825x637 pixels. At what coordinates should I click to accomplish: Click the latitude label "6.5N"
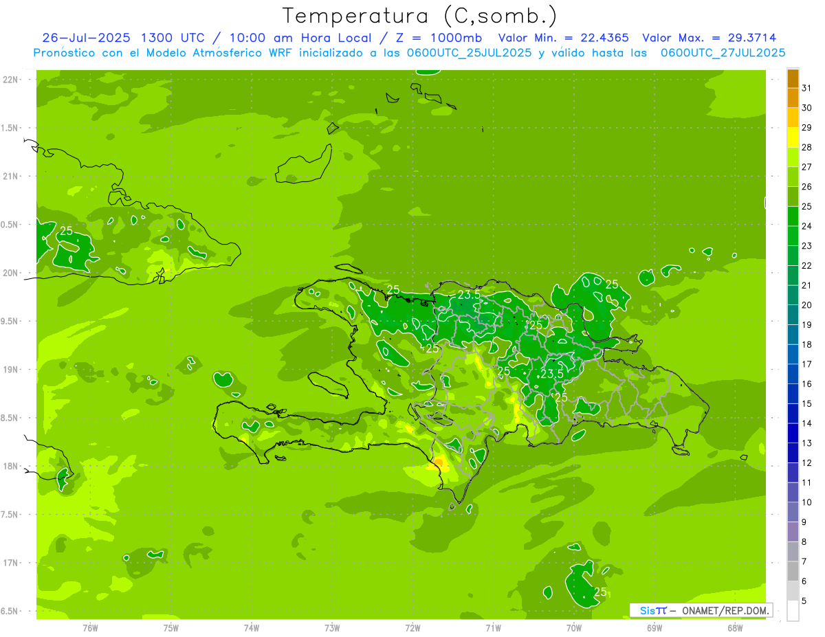pos(9,611)
